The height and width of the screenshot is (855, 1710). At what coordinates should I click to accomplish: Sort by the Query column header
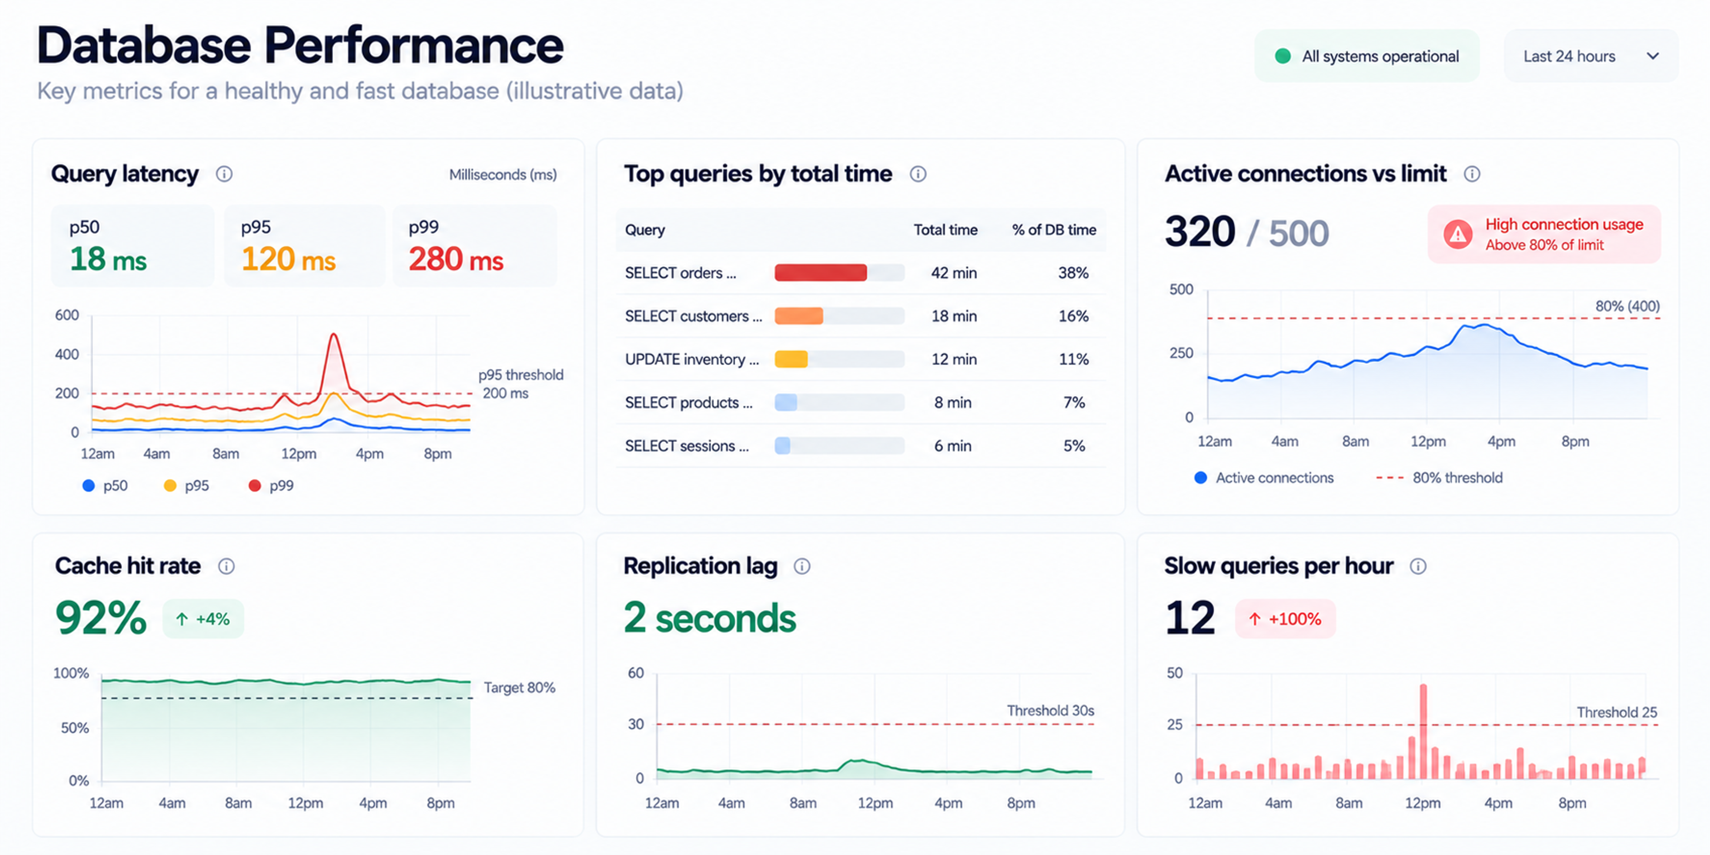coord(644,230)
